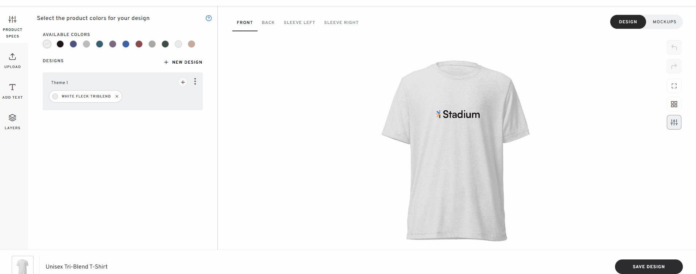Remove White Fleck Triblend color chip
This screenshot has width=696, height=274.
(117, 96)
